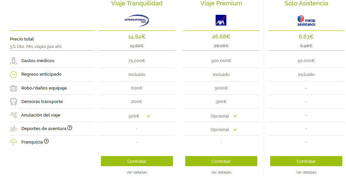The image size is (346, 178).
Task: Click the Anulación del viaje plane icon
Action: pos(14,115)
